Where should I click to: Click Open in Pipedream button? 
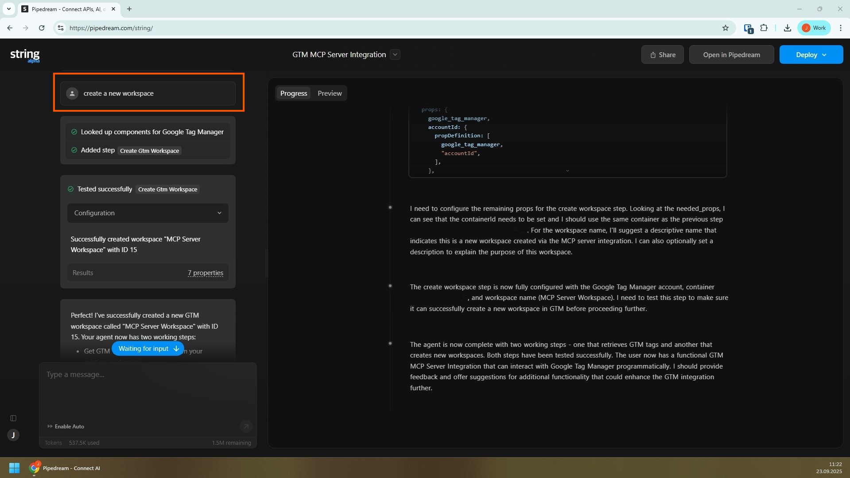(731, 55)
